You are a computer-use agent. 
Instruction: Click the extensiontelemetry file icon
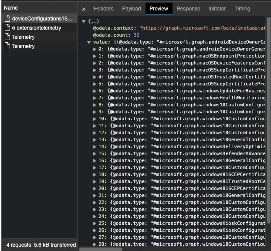pos(7,27)
